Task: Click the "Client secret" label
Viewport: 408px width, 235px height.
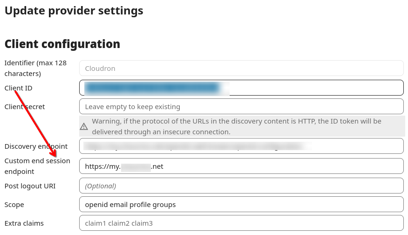Action: tap(25, 106)
